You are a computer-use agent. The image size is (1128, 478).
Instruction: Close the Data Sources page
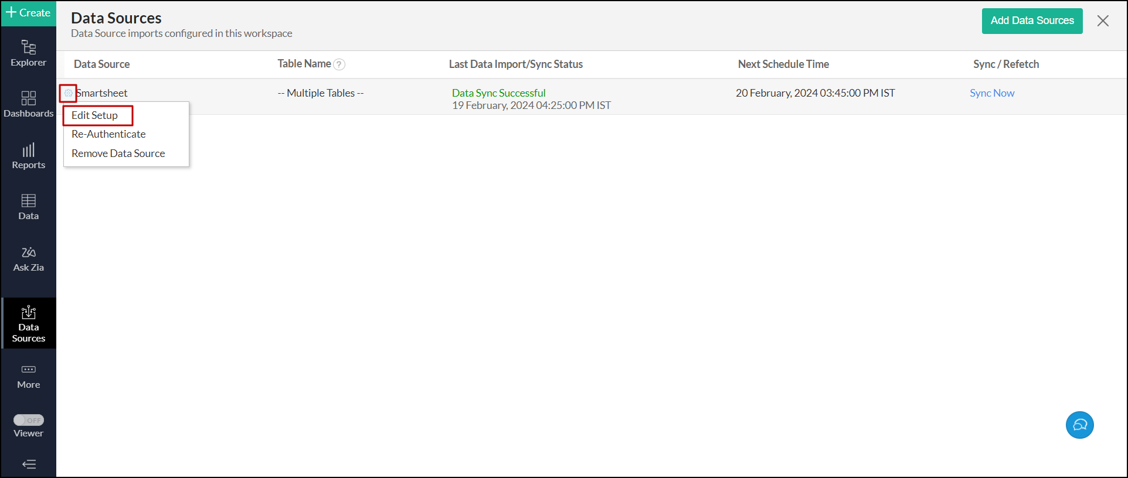(x=1102, y=21)
